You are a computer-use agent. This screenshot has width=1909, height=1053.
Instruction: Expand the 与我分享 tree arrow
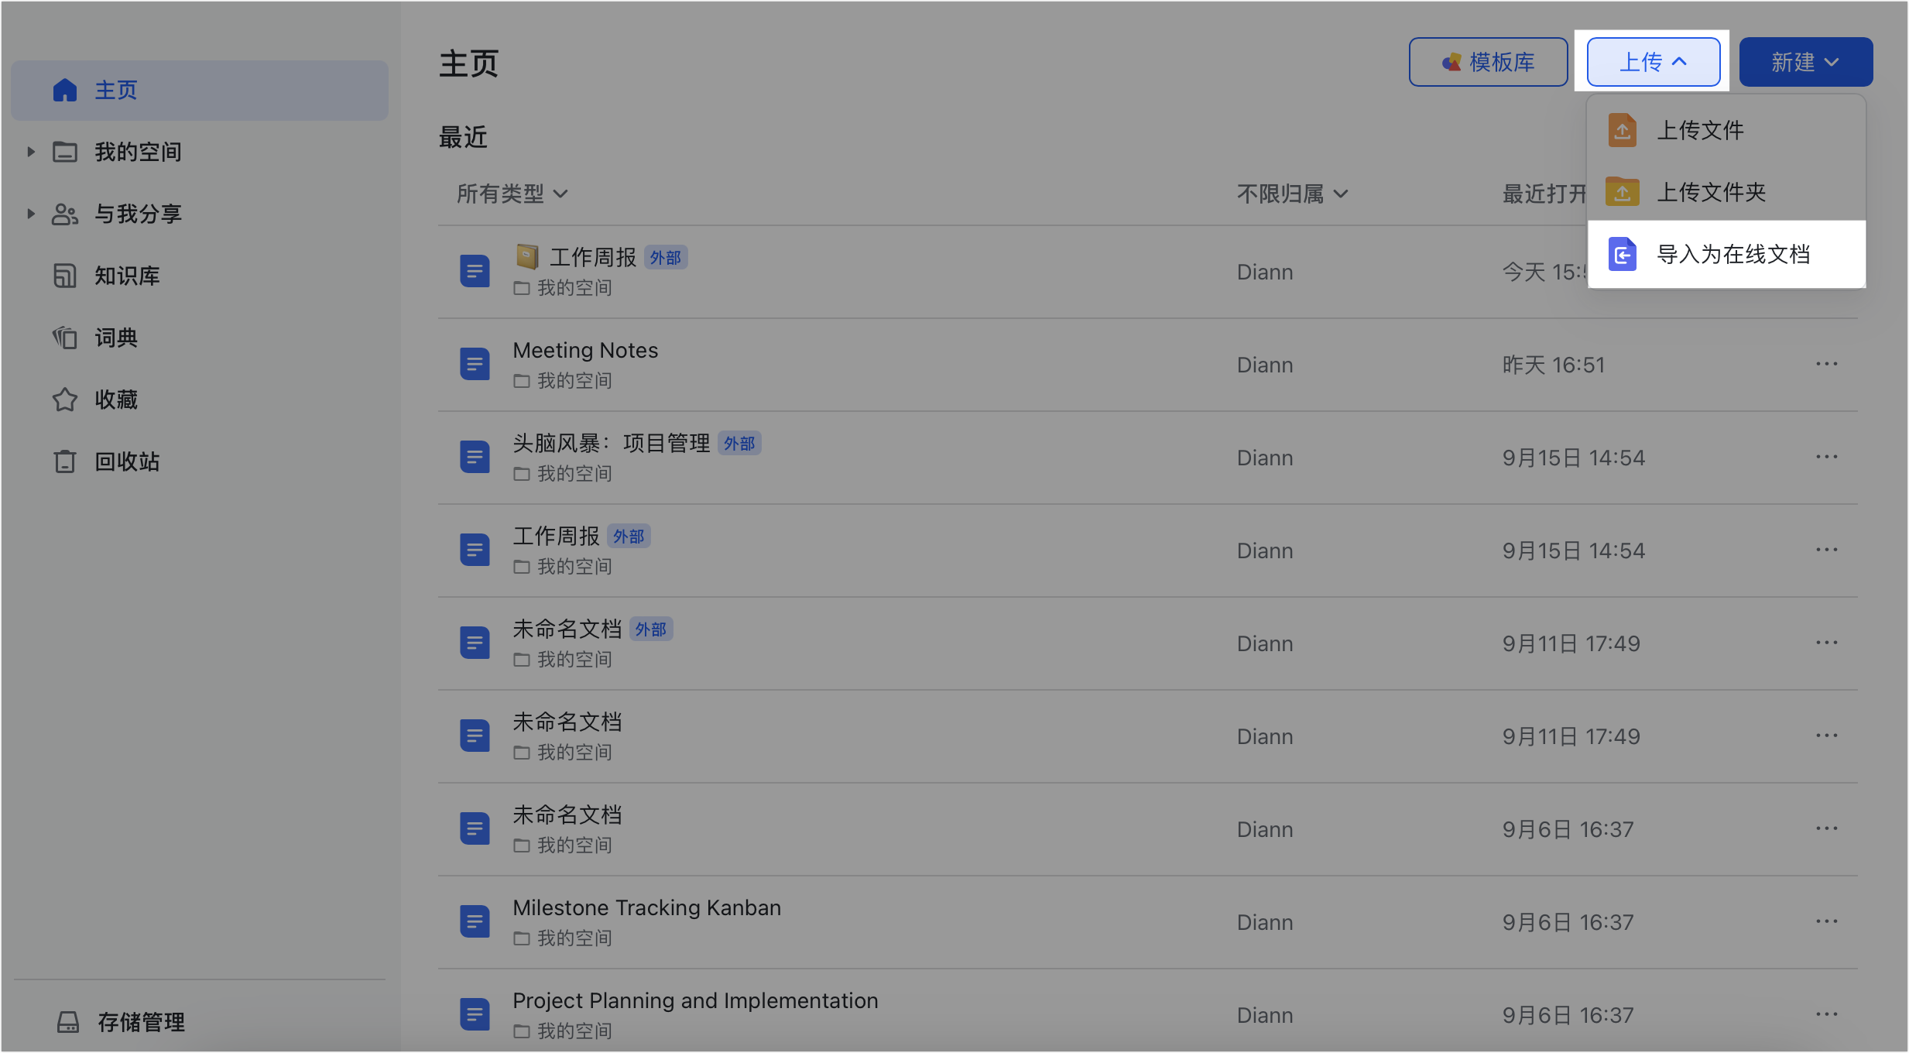click(31, 214)
